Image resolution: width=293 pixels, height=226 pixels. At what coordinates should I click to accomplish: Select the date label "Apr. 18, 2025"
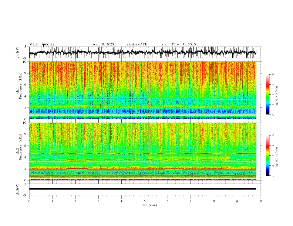(x=103, y=44)
